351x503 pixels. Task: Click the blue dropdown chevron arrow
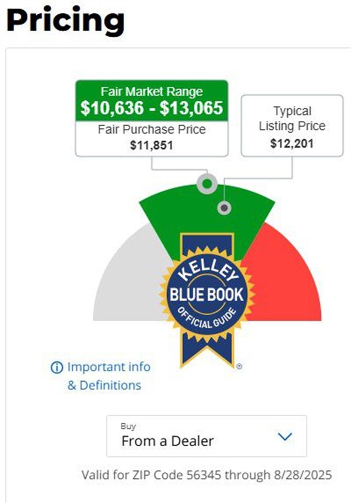tap(285, 437)
